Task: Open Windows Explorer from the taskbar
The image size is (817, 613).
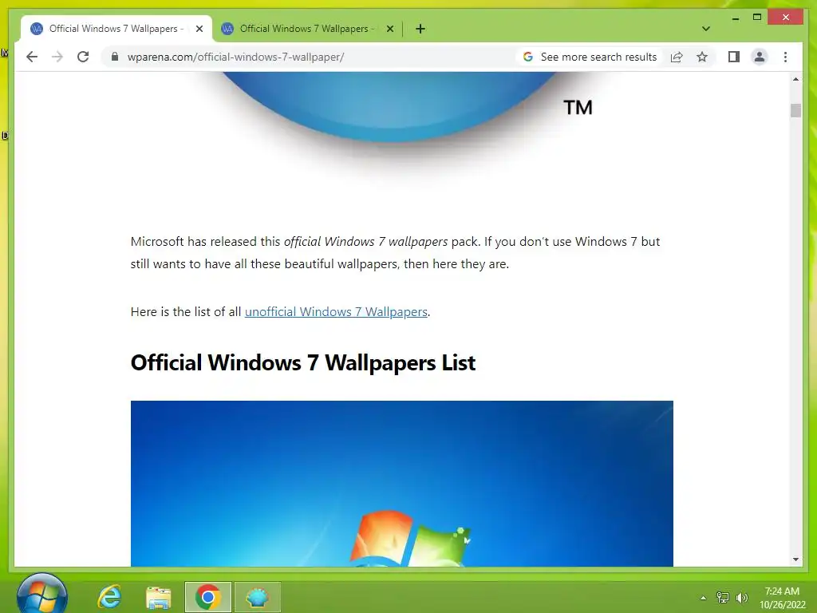Action: 159,597
